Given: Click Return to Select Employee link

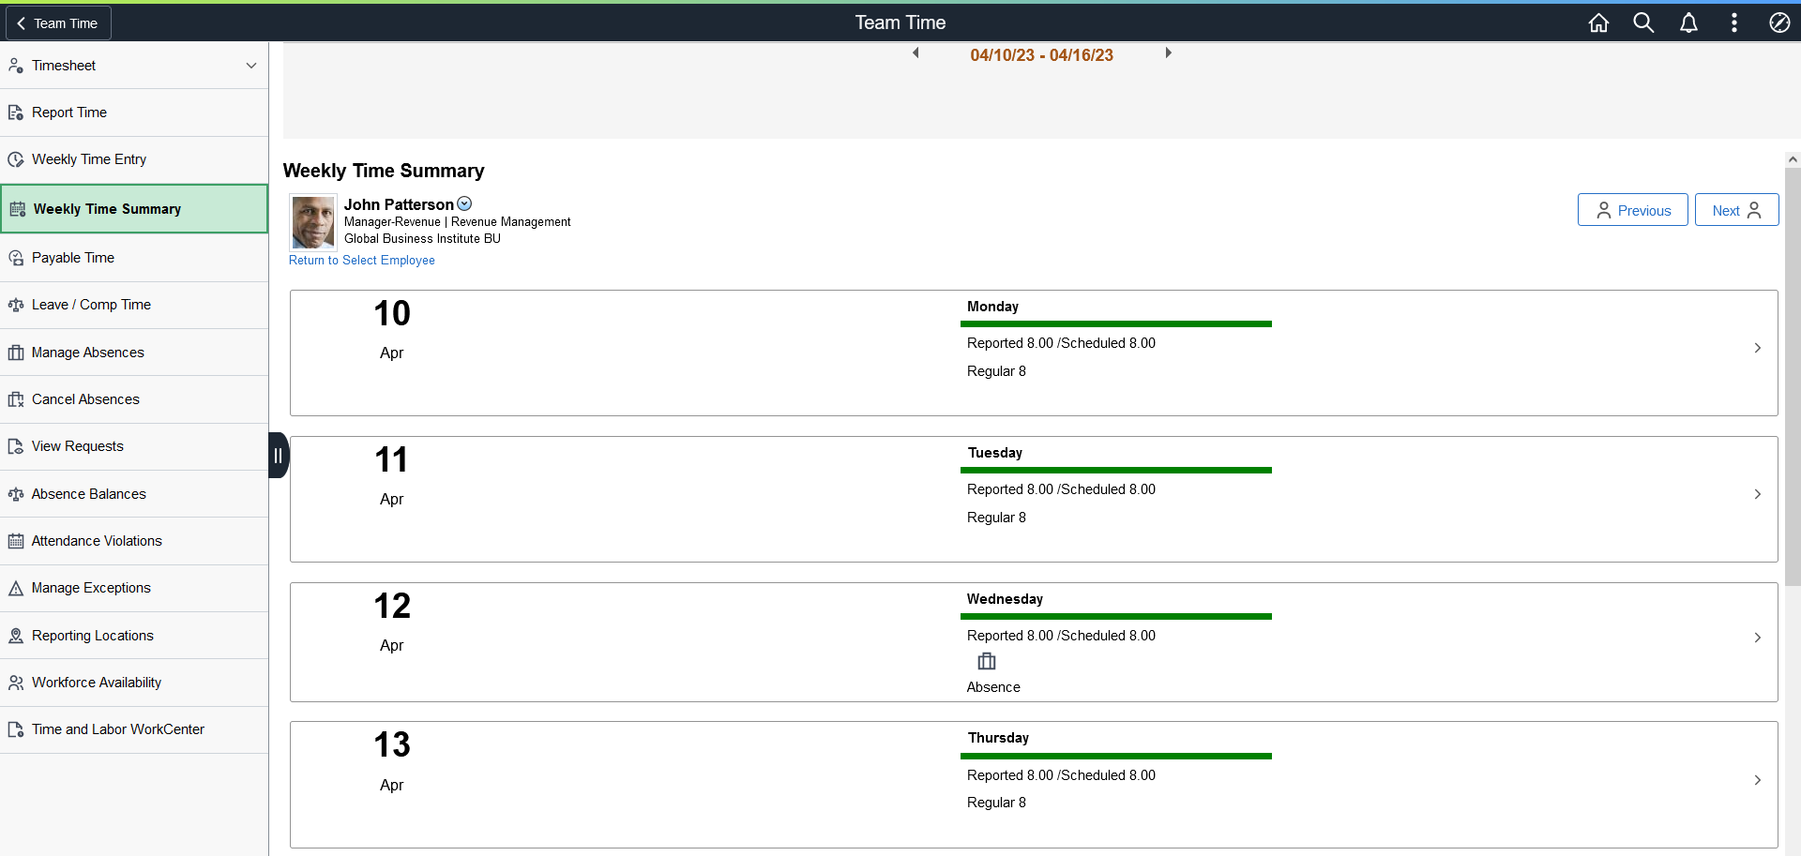Looking at the screenshot, I should (x=362, y=261).
